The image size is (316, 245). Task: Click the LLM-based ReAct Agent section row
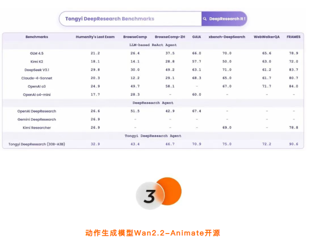click(x=153, y=45)
